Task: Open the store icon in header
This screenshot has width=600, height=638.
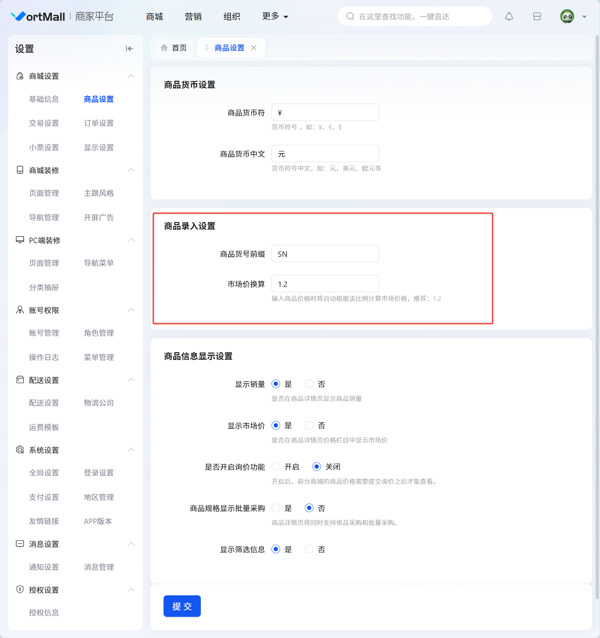Action: click(537, 16)
